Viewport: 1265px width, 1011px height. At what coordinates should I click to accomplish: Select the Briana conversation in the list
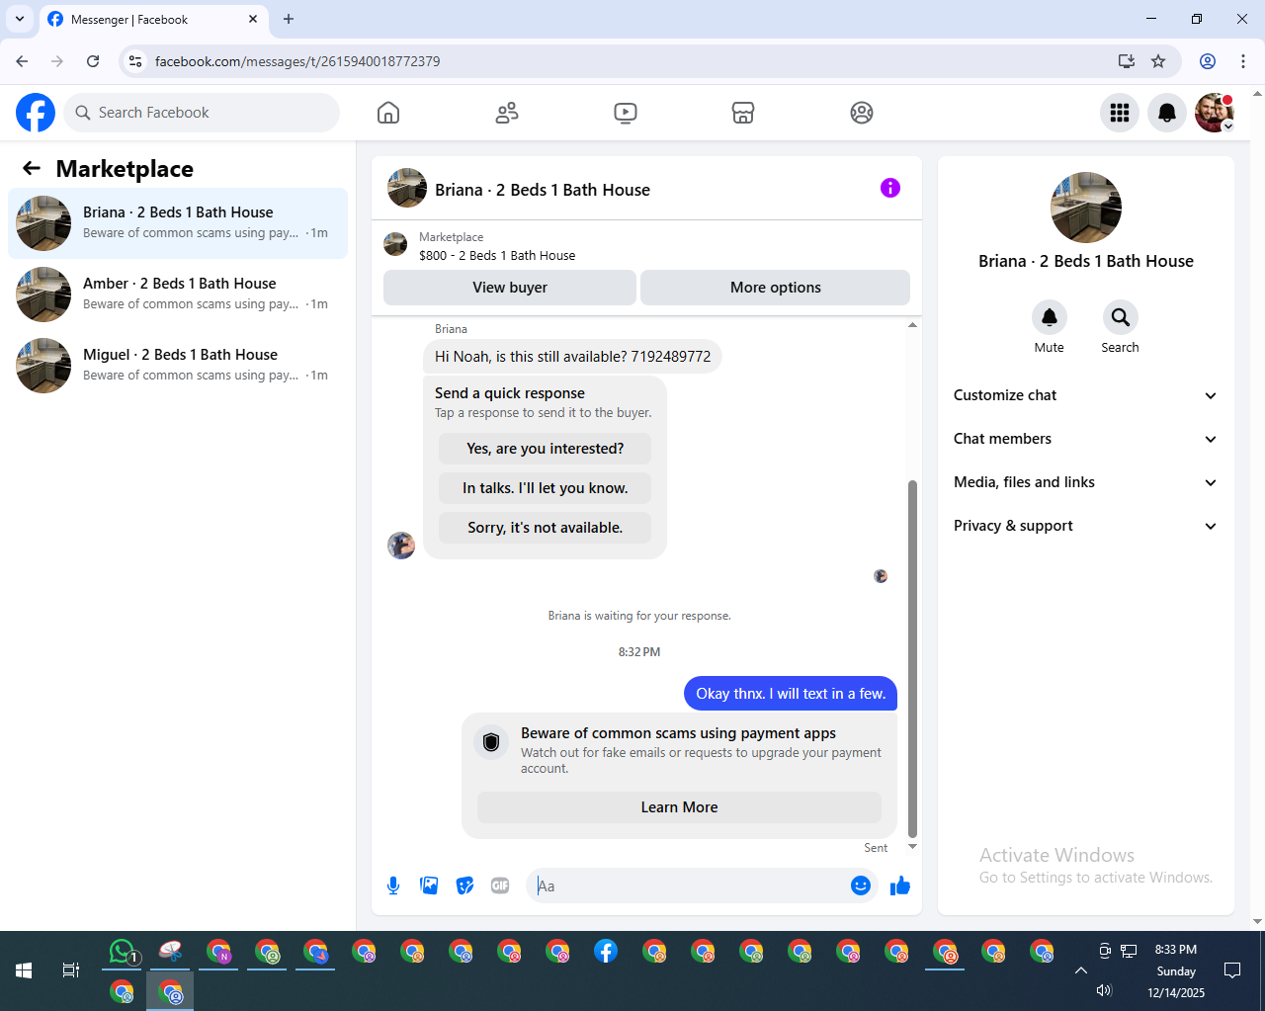coord(178,223)
